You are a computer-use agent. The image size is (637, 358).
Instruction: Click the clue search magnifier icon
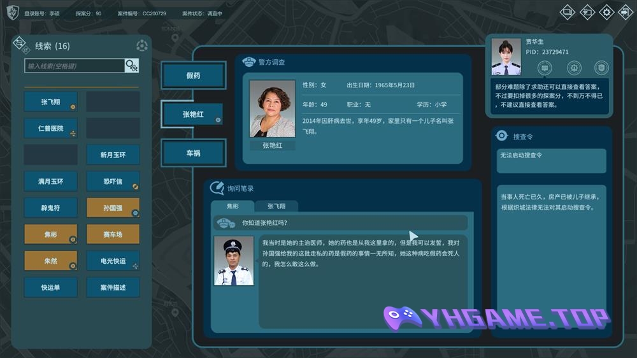click(131, 66)
